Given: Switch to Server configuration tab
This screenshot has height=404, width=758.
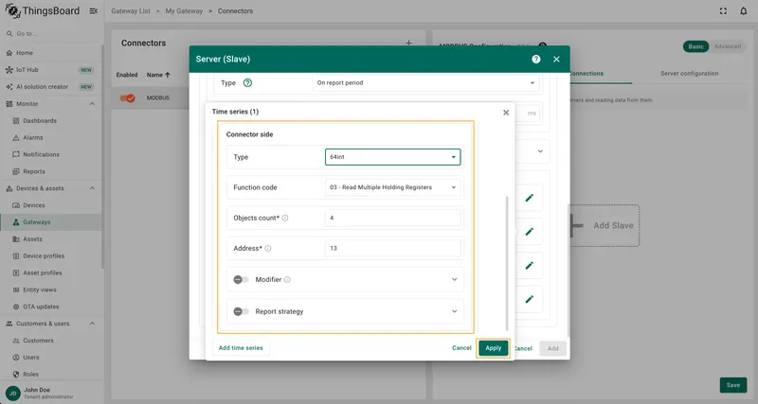Looking at the screenshot, I should (x=689, y=74).
